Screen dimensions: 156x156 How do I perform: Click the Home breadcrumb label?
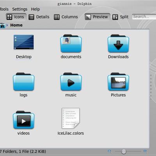16,25
